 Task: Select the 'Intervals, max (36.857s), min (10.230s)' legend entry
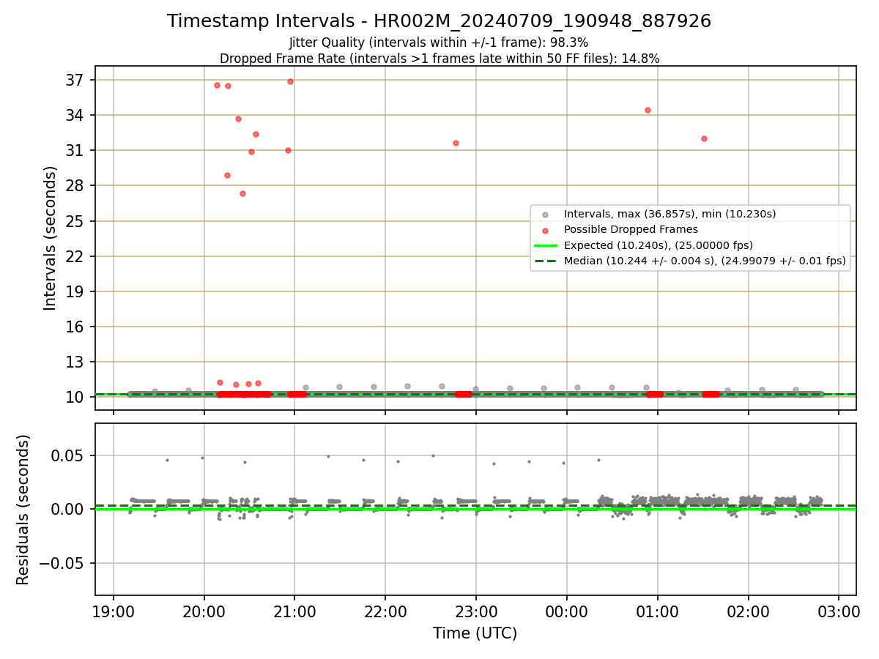click(x=670, y=214)
